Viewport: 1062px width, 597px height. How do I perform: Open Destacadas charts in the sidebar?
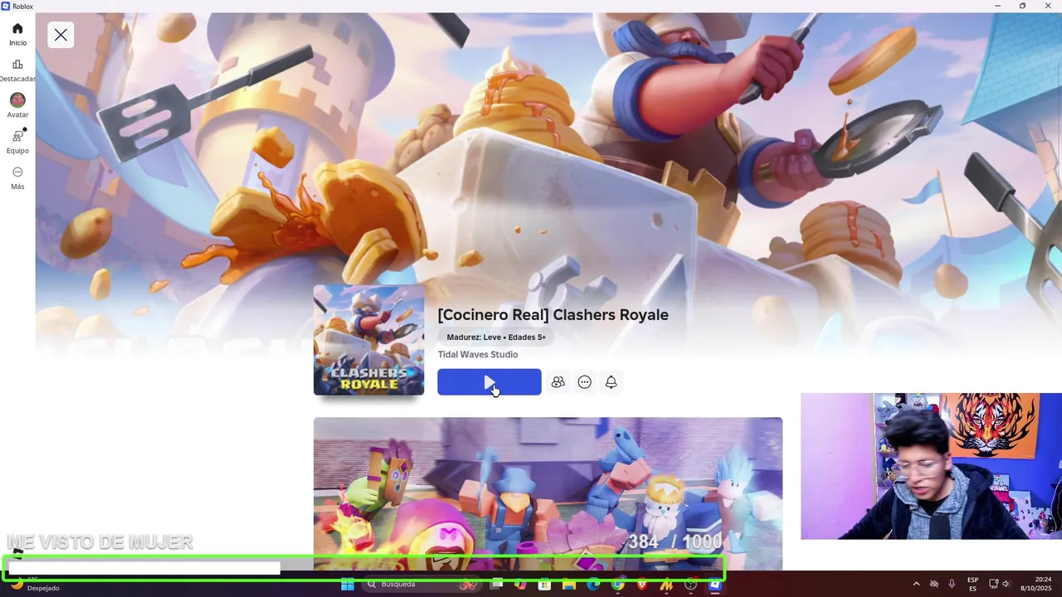(17, 70)
